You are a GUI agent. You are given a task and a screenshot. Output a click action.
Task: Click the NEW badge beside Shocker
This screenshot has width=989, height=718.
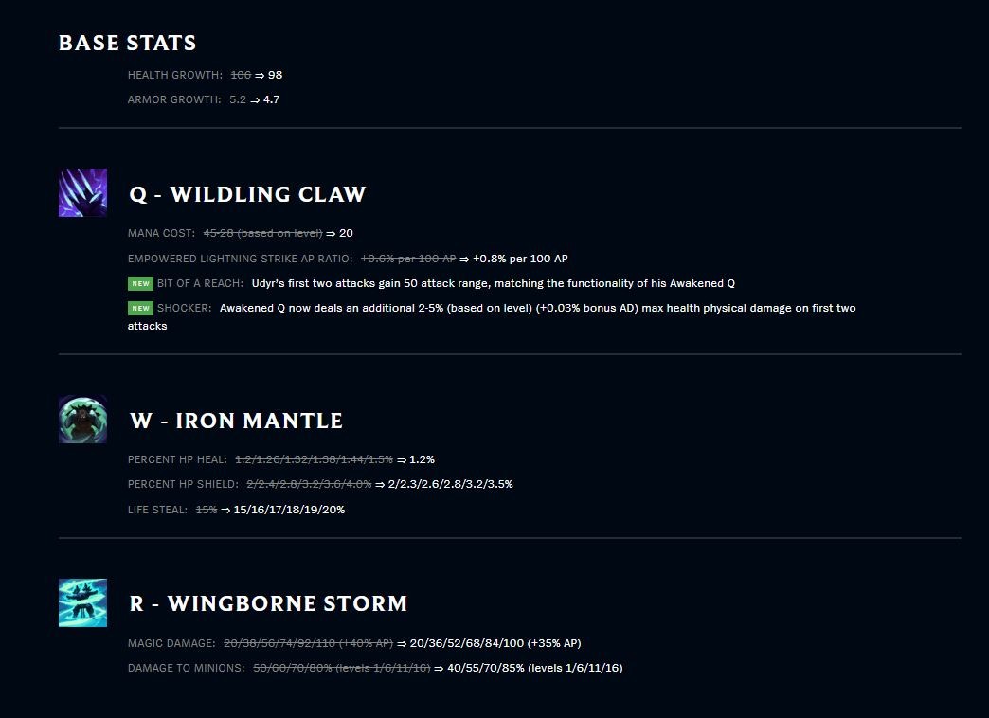pyautogui.click(x=140, y=308)
